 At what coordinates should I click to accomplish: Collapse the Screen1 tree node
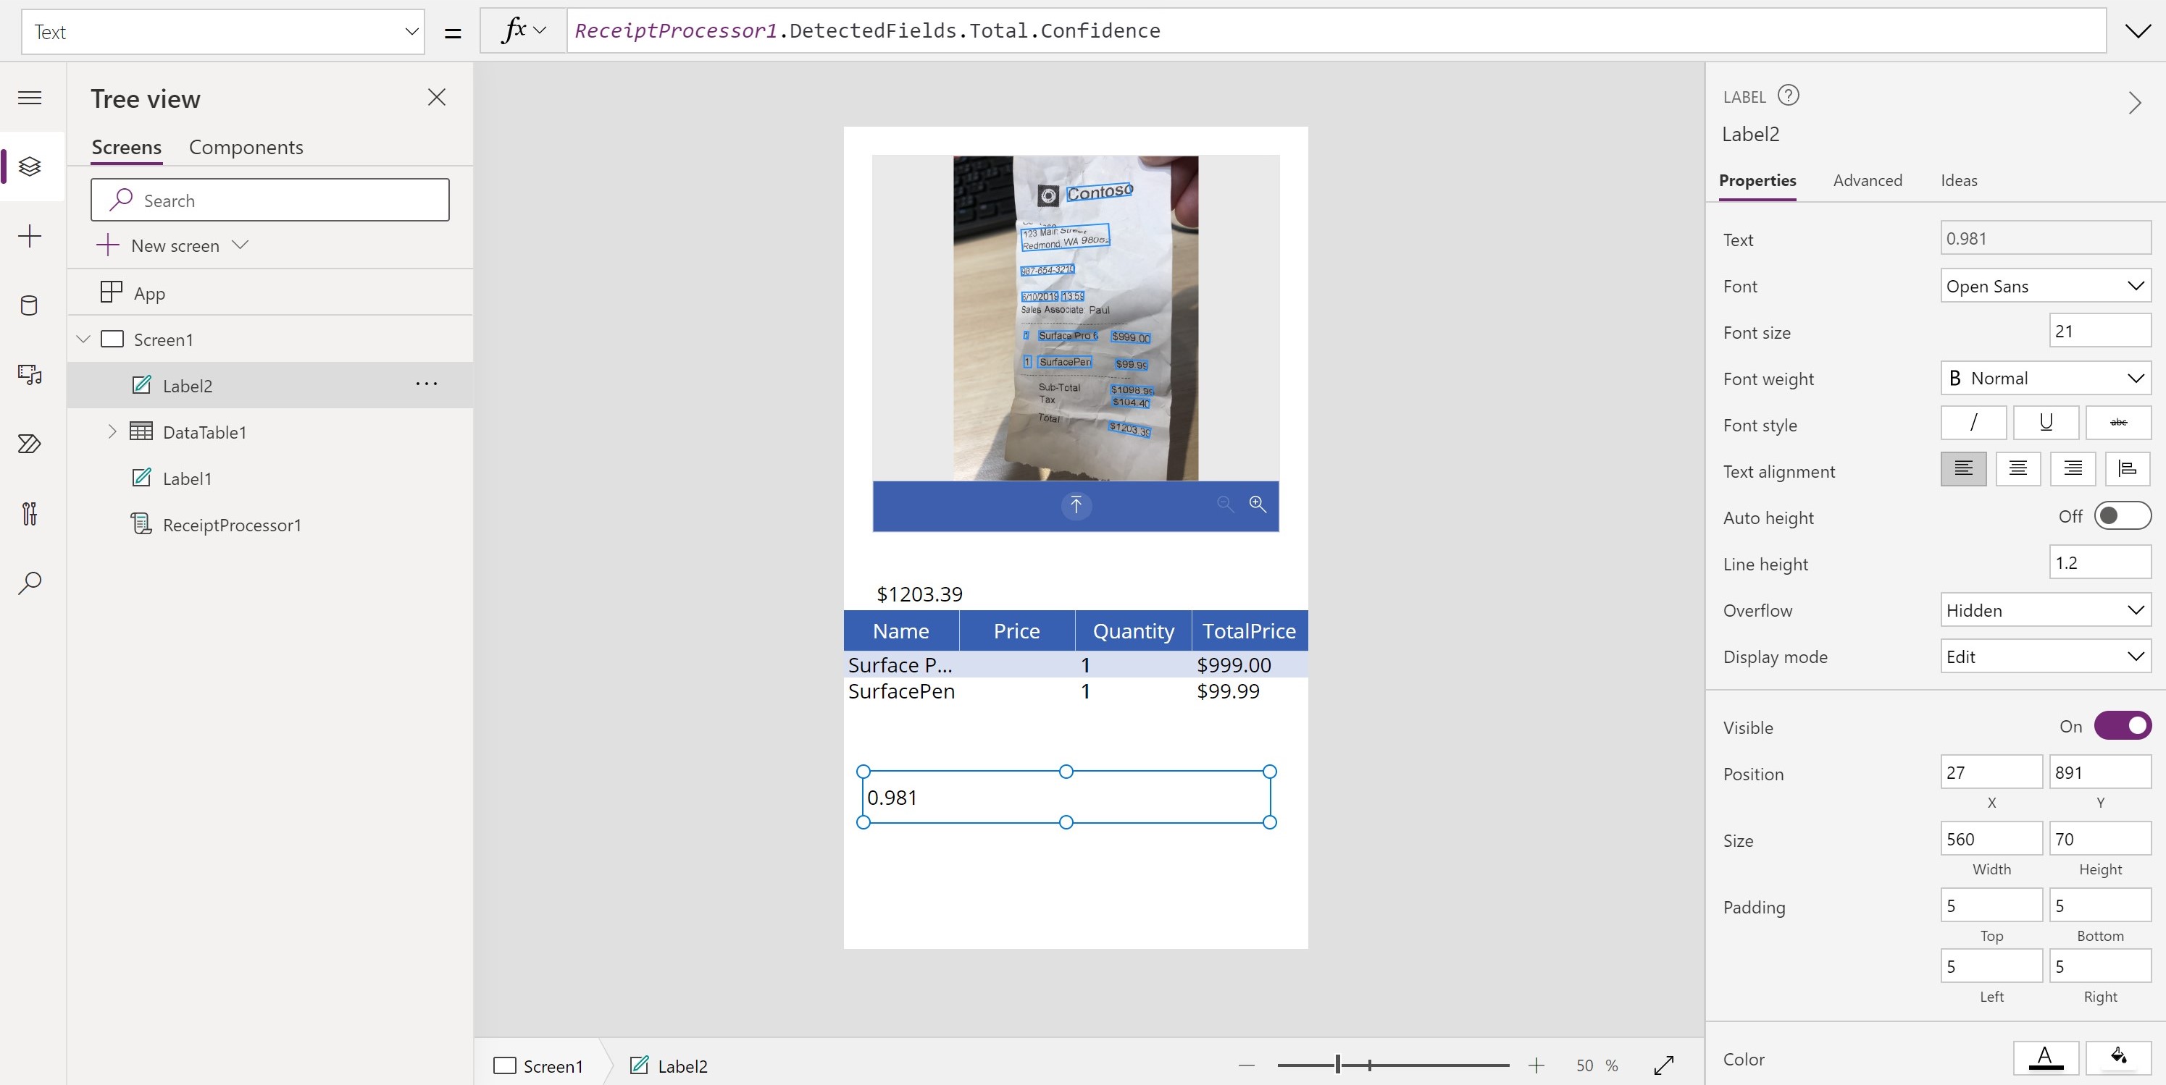pyautogui.click(x=83, y=339)
